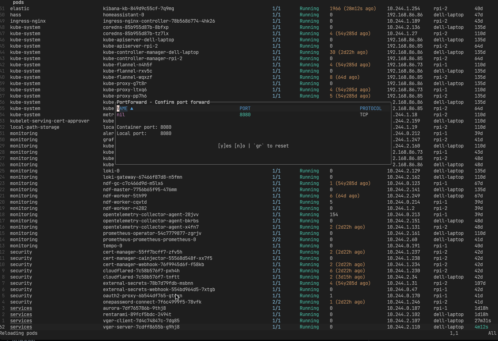Screen dimensions: 498x341
Task: Decline port forward with [n]o
Action: (240, 146)
